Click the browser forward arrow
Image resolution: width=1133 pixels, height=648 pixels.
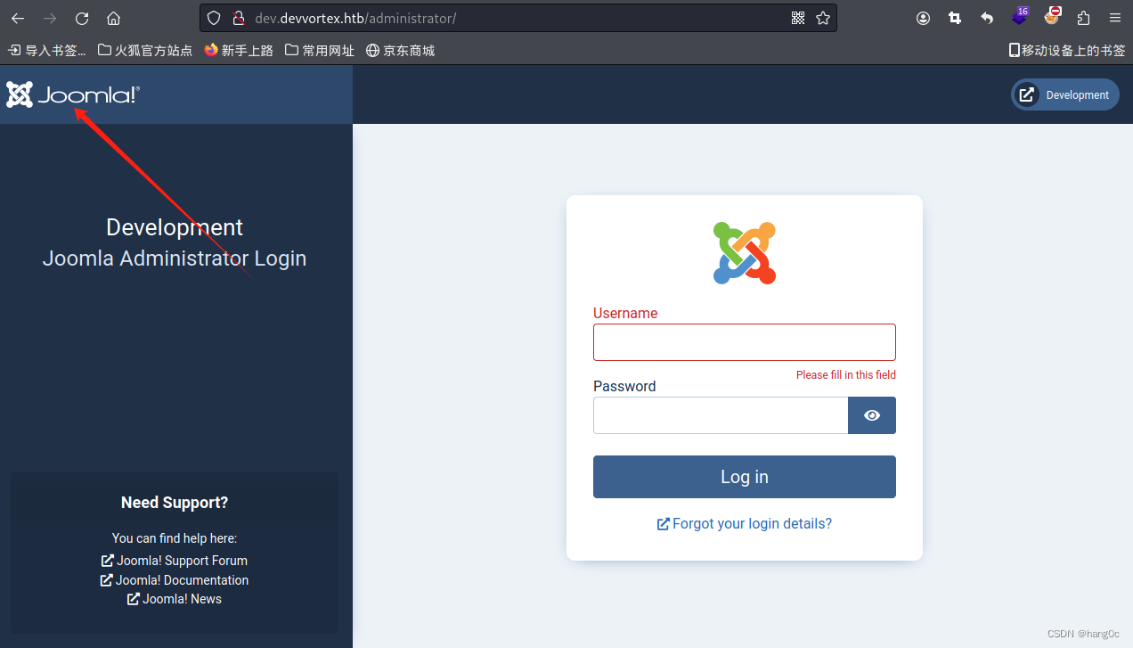[50, 18]
